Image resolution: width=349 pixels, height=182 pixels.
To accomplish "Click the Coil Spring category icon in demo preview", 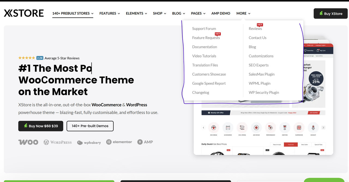I will pyautogui.click(x=242, y=127).
